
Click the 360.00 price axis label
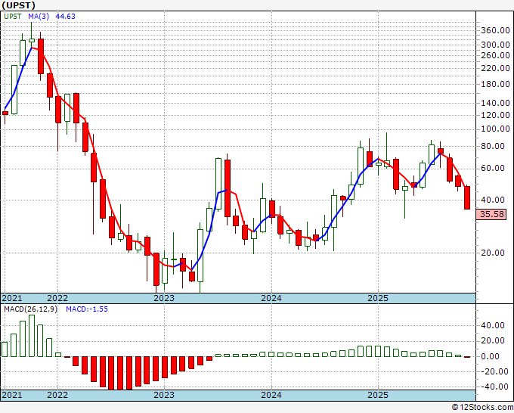(x=495, y=30)
